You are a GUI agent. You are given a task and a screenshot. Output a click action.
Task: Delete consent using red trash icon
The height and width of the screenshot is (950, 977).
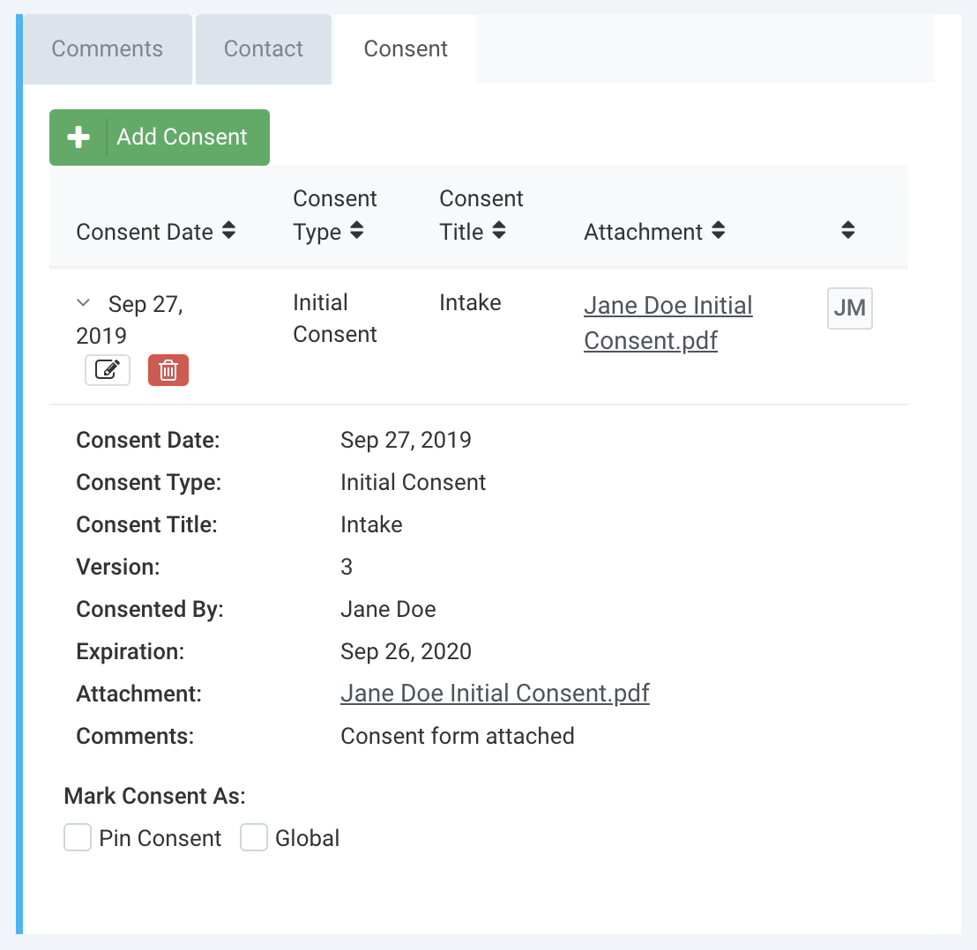pos(168,370)
